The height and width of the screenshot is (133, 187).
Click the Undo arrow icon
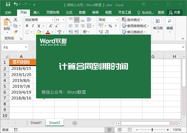tap(16, 5)
